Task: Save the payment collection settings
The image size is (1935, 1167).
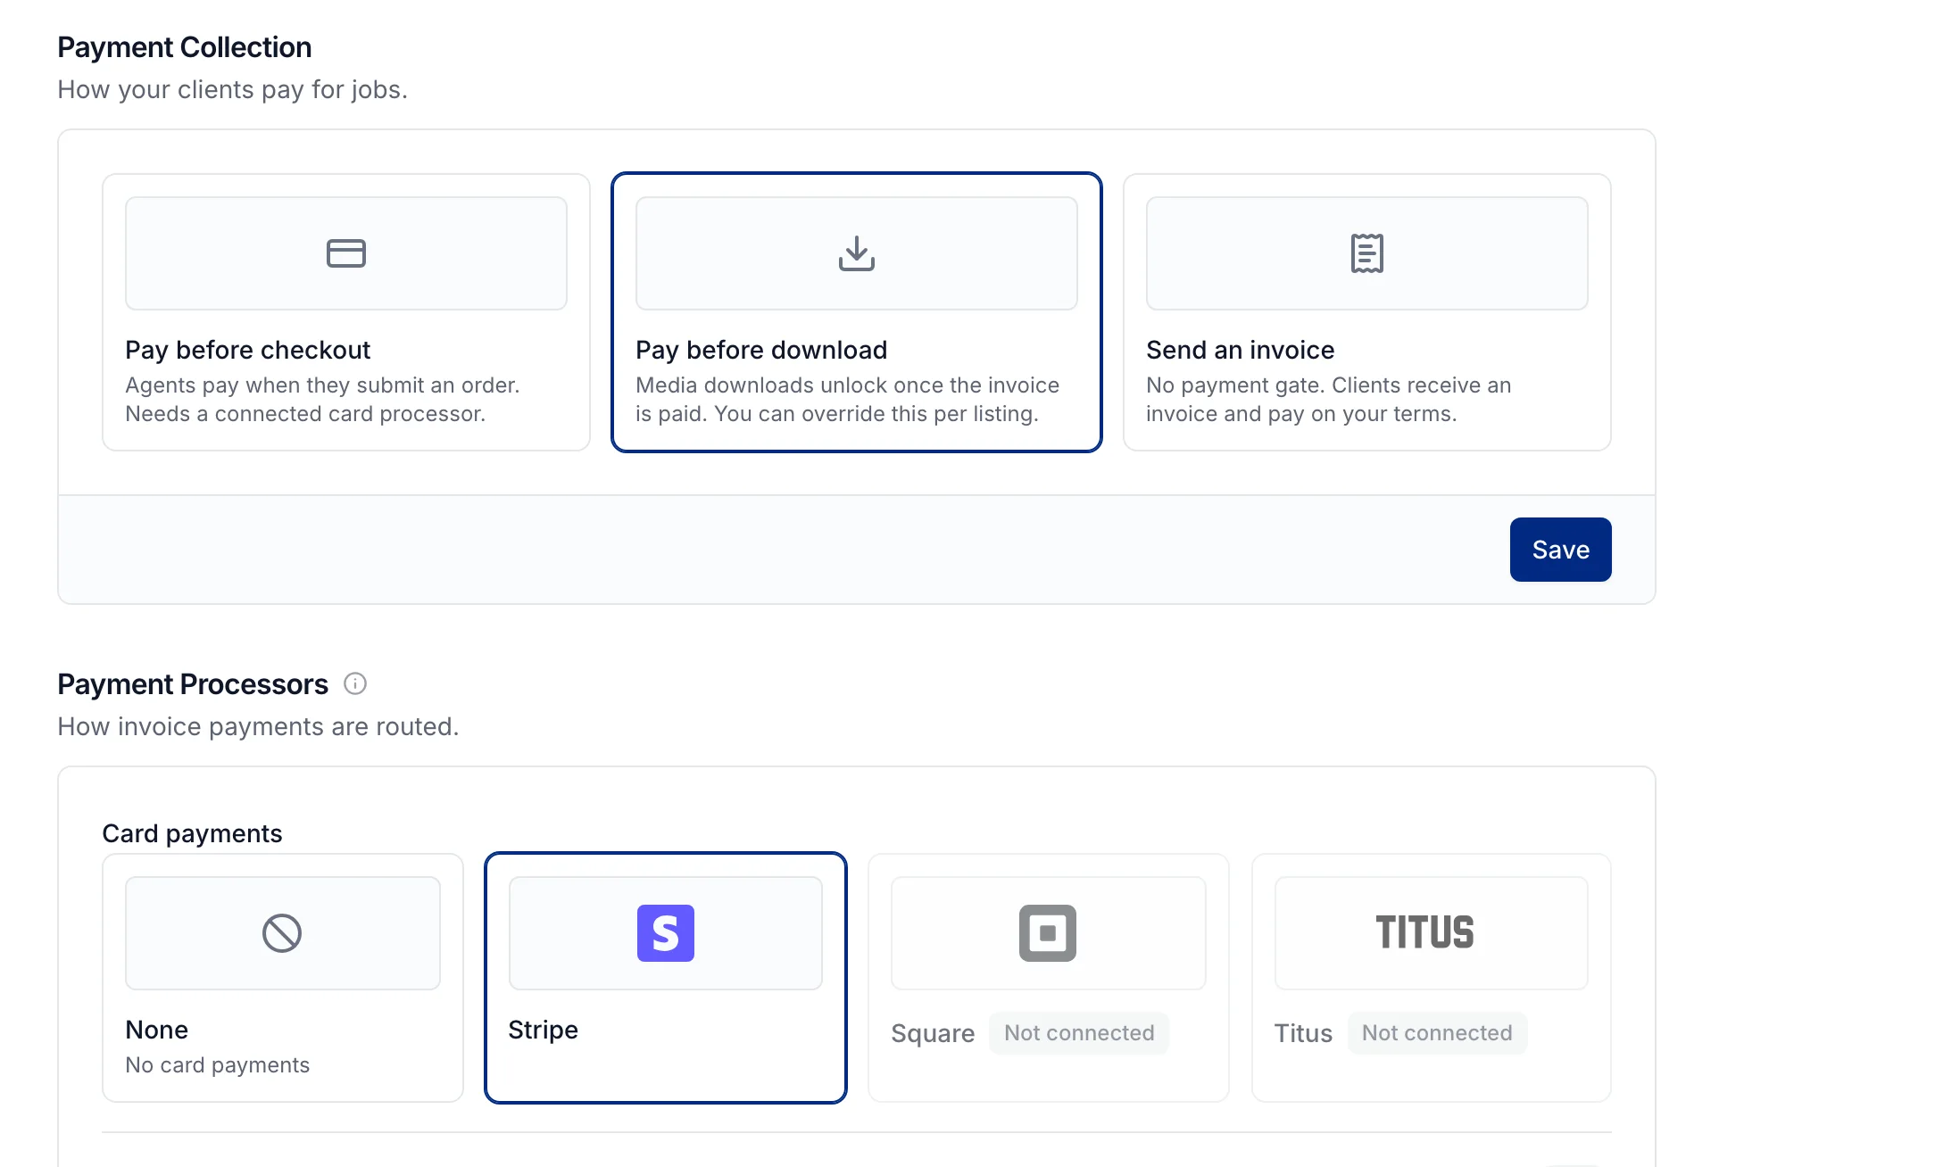Action: click(x=1561, y=550)
